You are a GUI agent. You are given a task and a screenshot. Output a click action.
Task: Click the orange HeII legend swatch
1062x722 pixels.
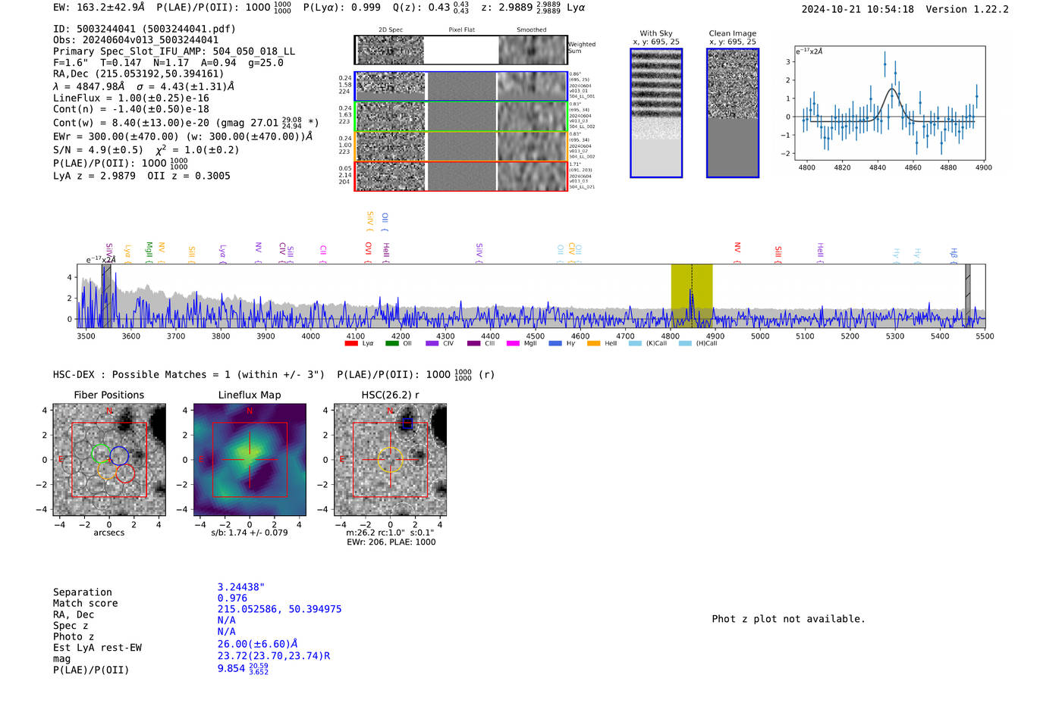(x=594, y=343)
